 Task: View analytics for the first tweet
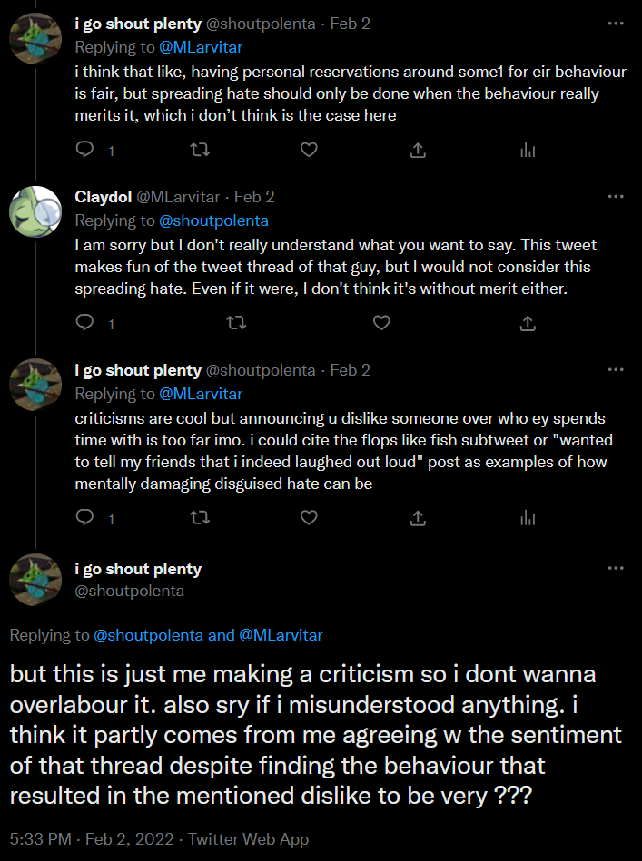click(527, 150)
